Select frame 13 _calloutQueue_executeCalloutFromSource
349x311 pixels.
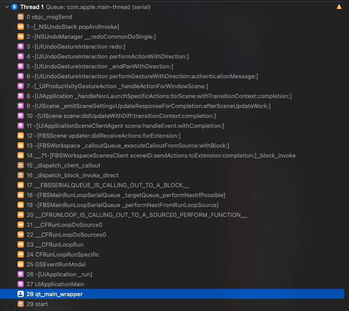pos(128,145)
